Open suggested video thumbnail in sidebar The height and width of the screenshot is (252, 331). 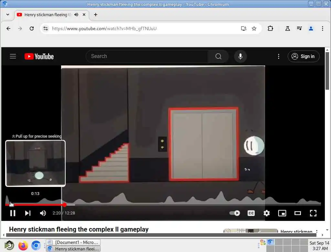251,231
